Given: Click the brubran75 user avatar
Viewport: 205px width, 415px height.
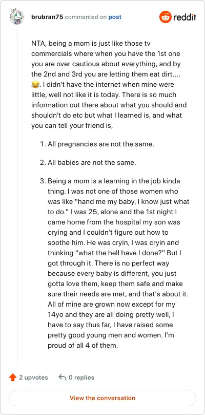Looking at the screenshot, I should [17, 16].
